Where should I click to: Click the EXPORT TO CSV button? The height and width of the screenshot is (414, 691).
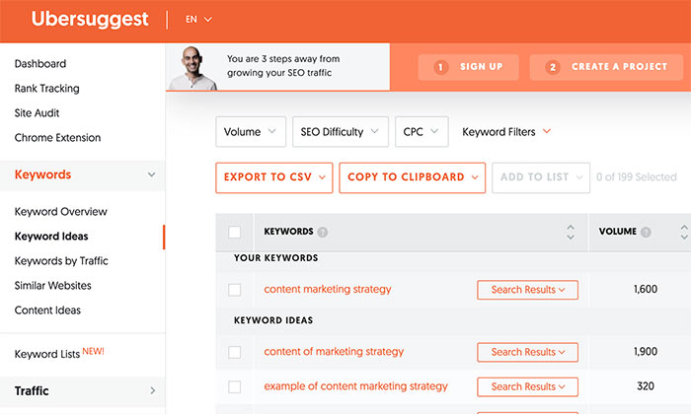point(274,177)
